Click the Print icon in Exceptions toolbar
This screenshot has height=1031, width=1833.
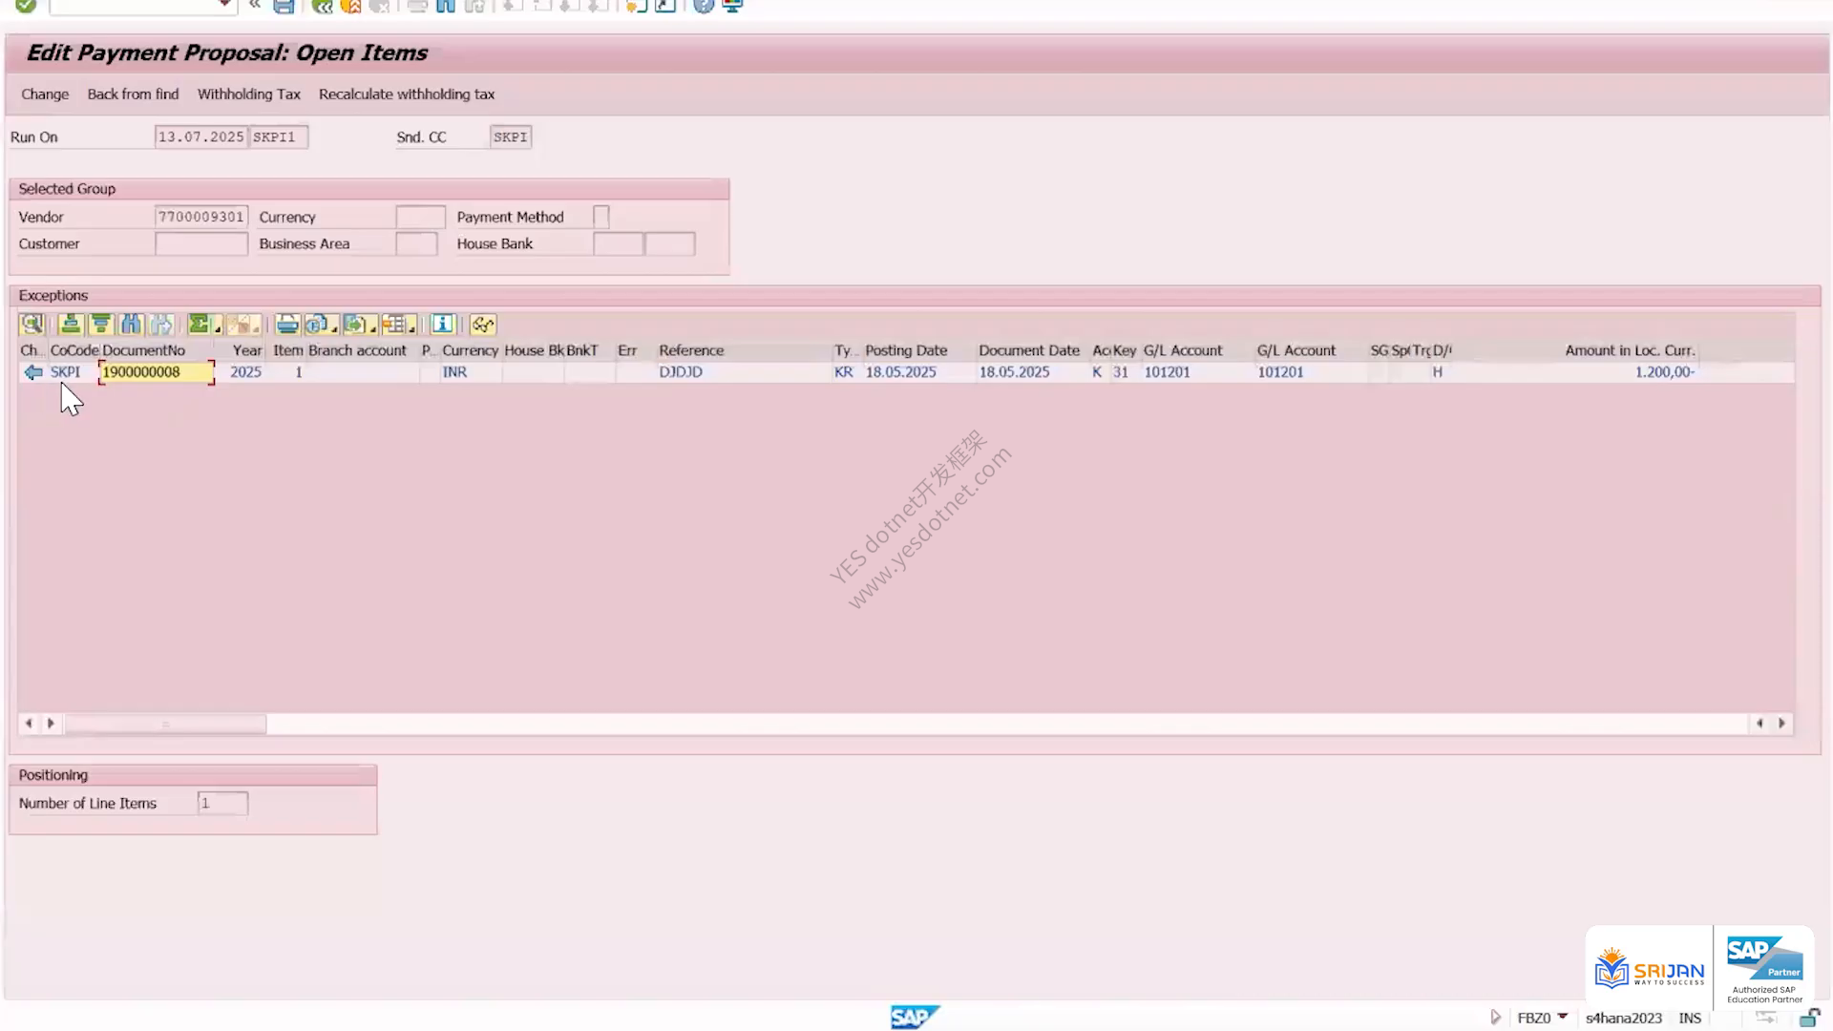tap(287, 325)
